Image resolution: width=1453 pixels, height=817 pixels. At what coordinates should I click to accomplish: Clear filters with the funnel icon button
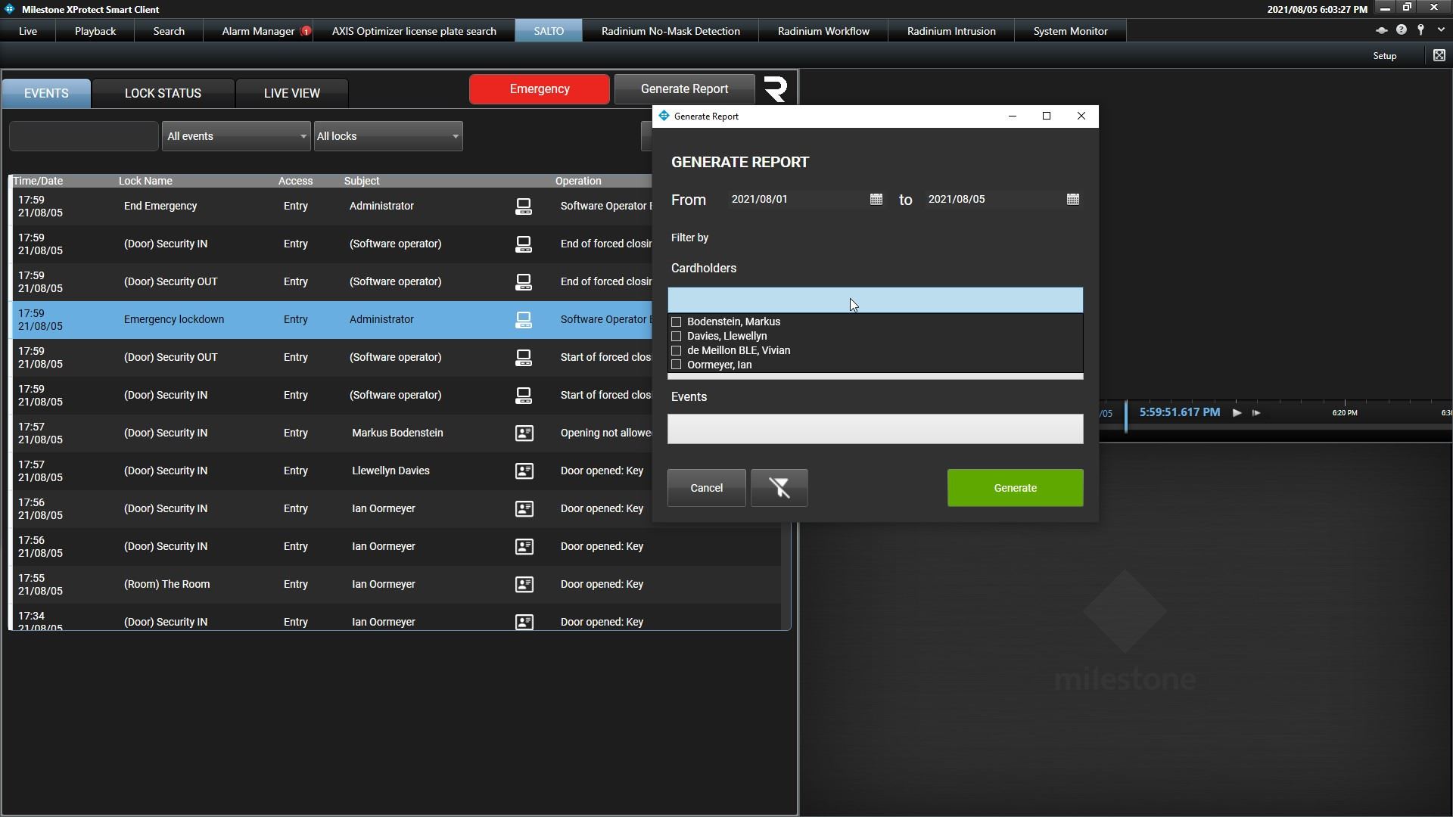(779, 488)
